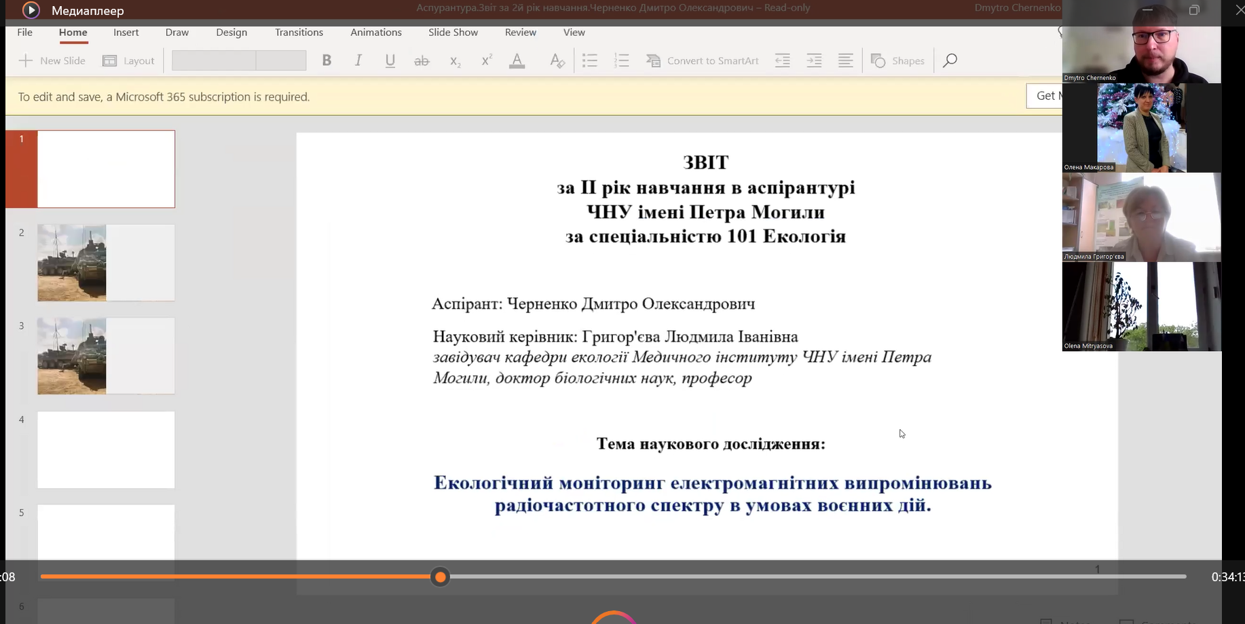1245x624 pixels.
Task: Increase the indent level
Action: 814,60
